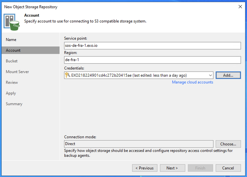Image resolution: width=247 pixels, height=177 pixels.
Task: Click the Connection mode field showing Direct
Action: [139, 144]
